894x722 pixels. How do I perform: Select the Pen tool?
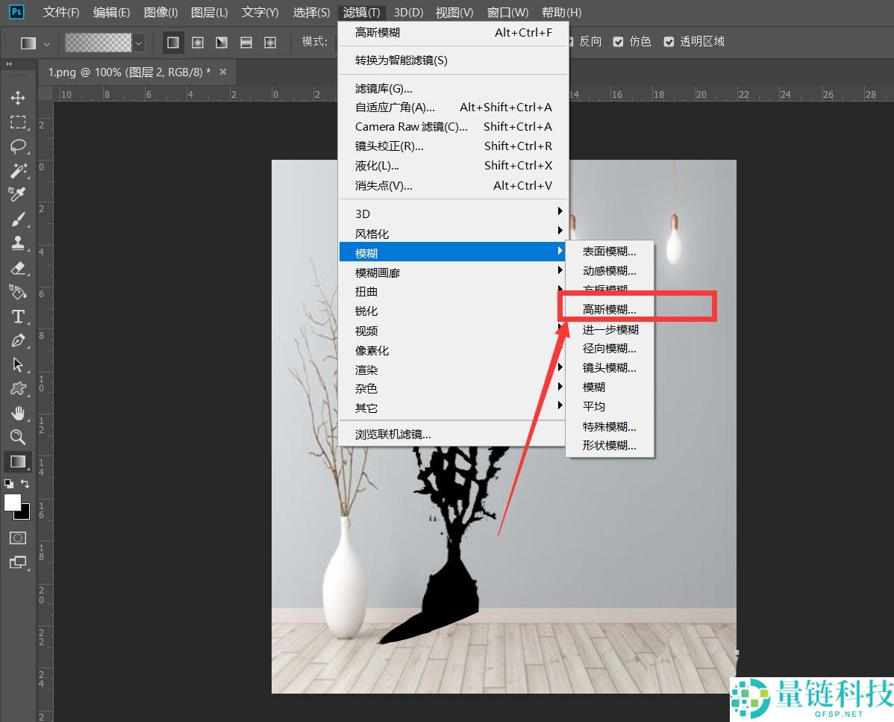(18, 341)
